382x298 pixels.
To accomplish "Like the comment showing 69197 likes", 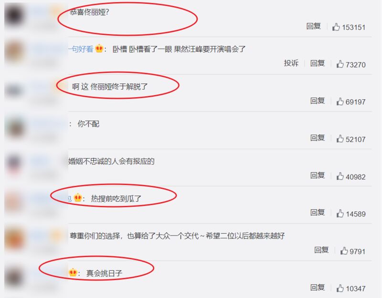I will click(x=340, y=102).
